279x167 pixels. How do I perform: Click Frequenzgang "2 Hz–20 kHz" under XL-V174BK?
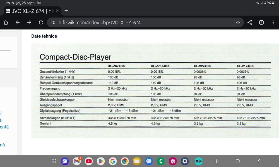pyautogui.click(x=246, y=89)
